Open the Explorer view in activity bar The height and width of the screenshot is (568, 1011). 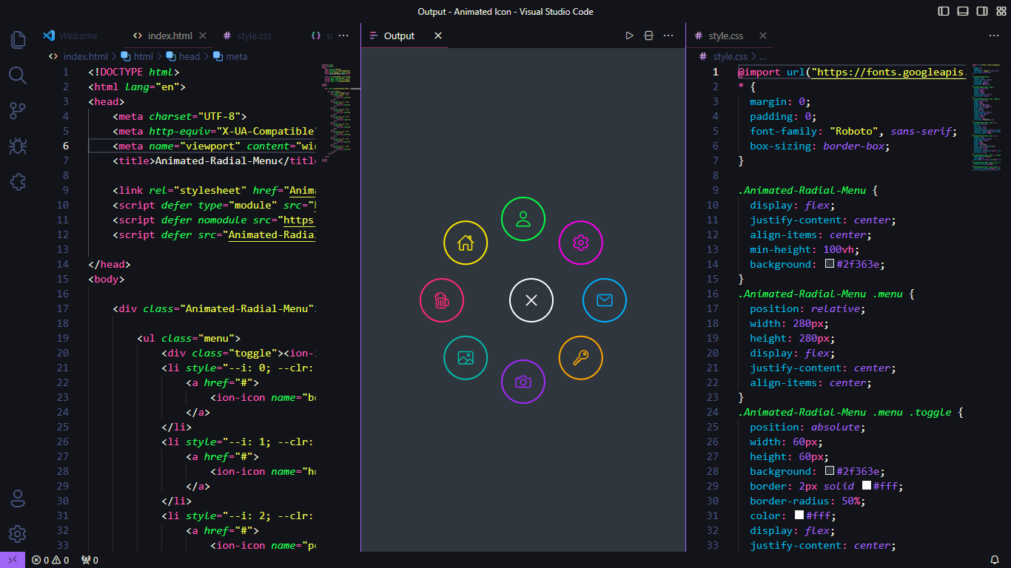point(19,39)
